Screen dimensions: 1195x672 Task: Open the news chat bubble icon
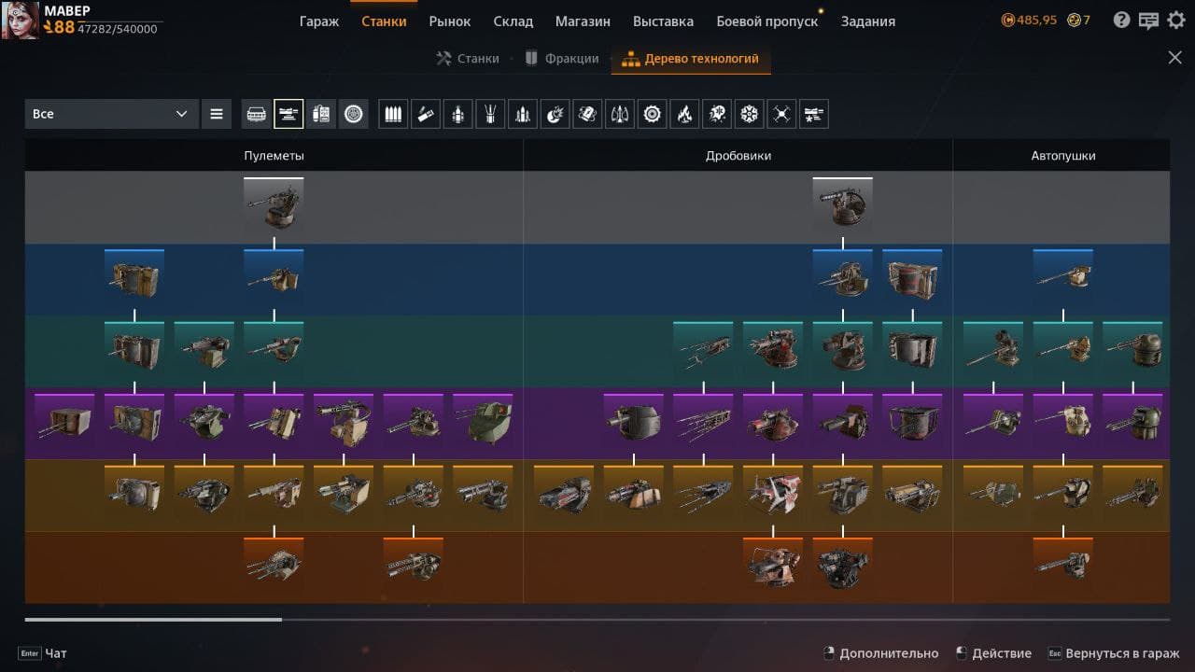click(1148, 20)
